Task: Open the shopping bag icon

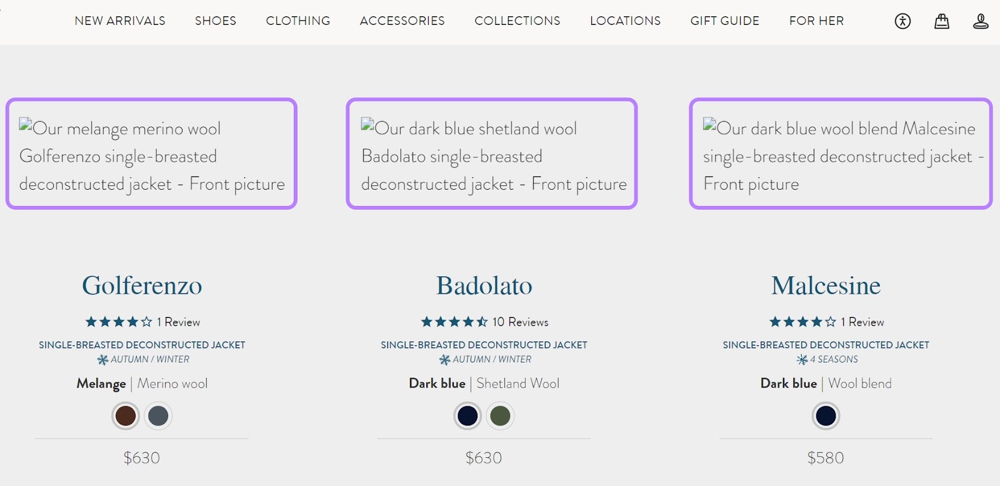Action: click(x=941, y=21)
